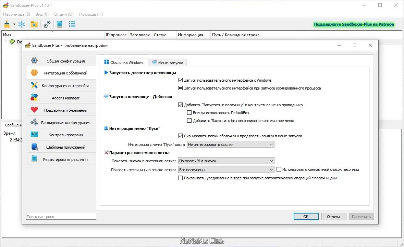Open the notepad icon on the toolbar
The width and height of the screenshot is (404, 247).
click(x=59, y=24)
